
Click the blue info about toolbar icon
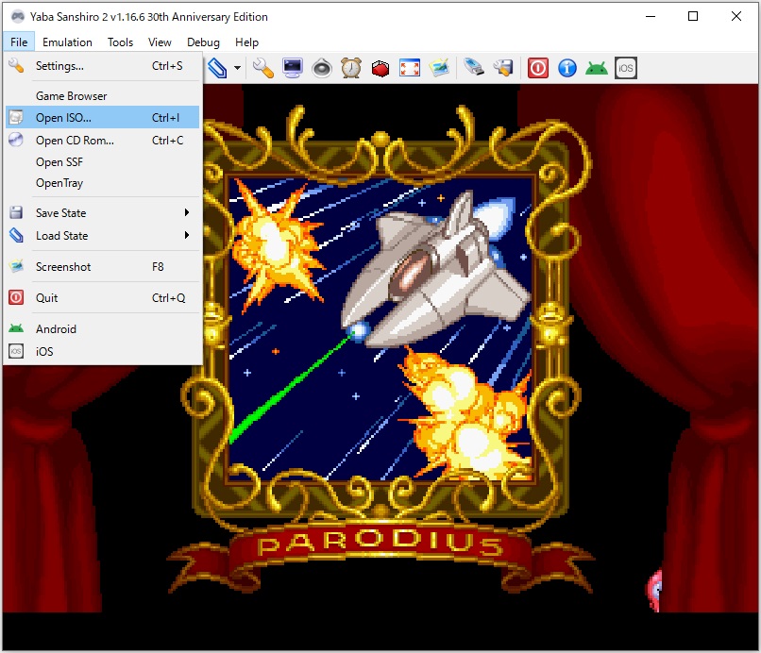[x=567, y=68]
